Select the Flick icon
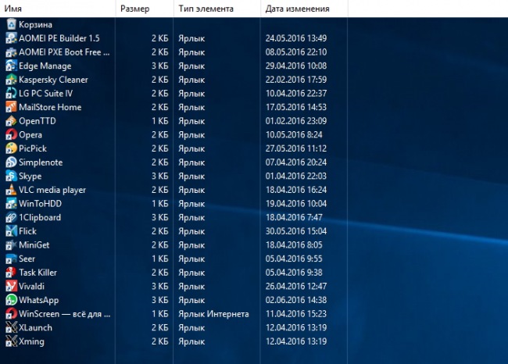Image resolution: width=508 pixels, height=364 pixels. (11, 231)
